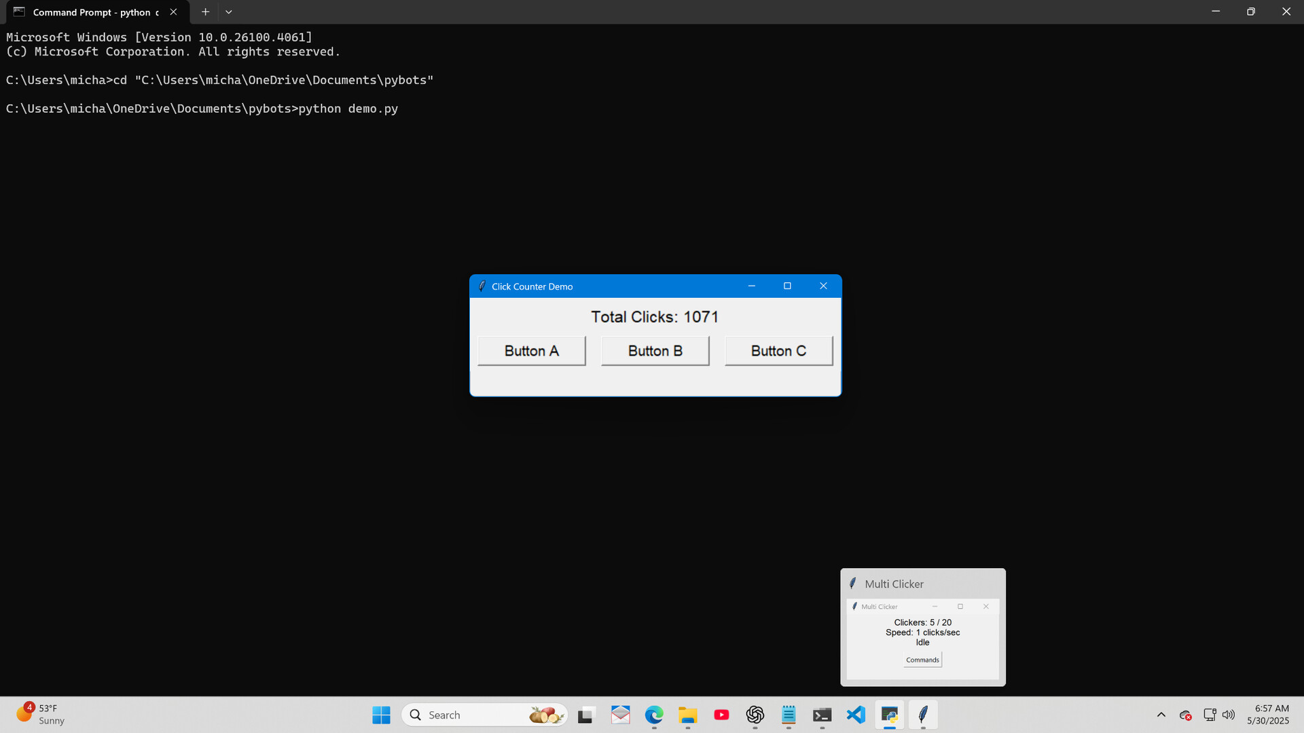The image size is (1304, 733).
Task: Open File Explorer from the taskbar
Action: [687, 715]
